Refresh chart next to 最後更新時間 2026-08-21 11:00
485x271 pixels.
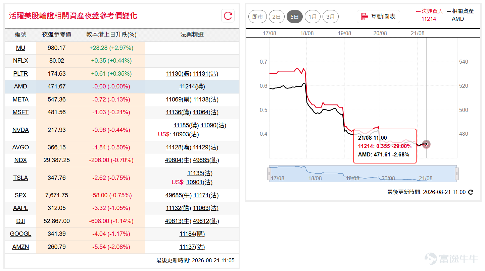click(x=471, y=192)
